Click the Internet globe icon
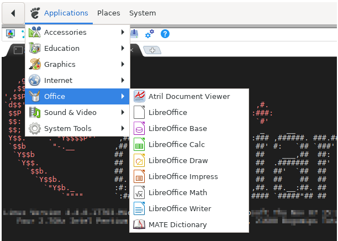The image size is (338, 241). 35,80
